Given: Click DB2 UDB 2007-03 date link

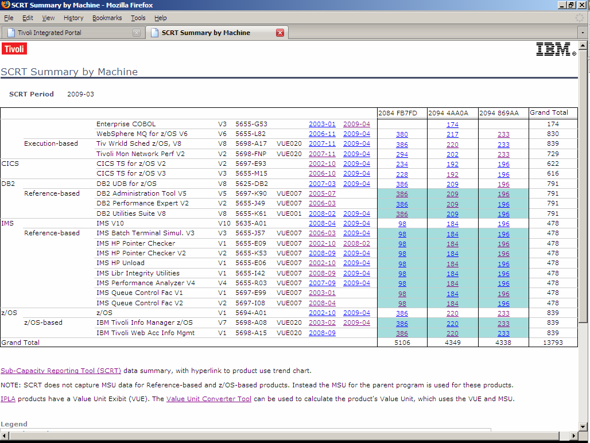Looking at the screenshot, I should [x=322, y=184].
